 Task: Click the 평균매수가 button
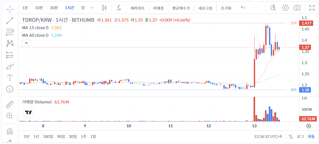181,8
